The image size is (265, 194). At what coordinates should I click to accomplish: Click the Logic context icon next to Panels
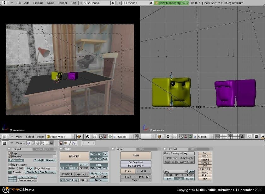29,143
